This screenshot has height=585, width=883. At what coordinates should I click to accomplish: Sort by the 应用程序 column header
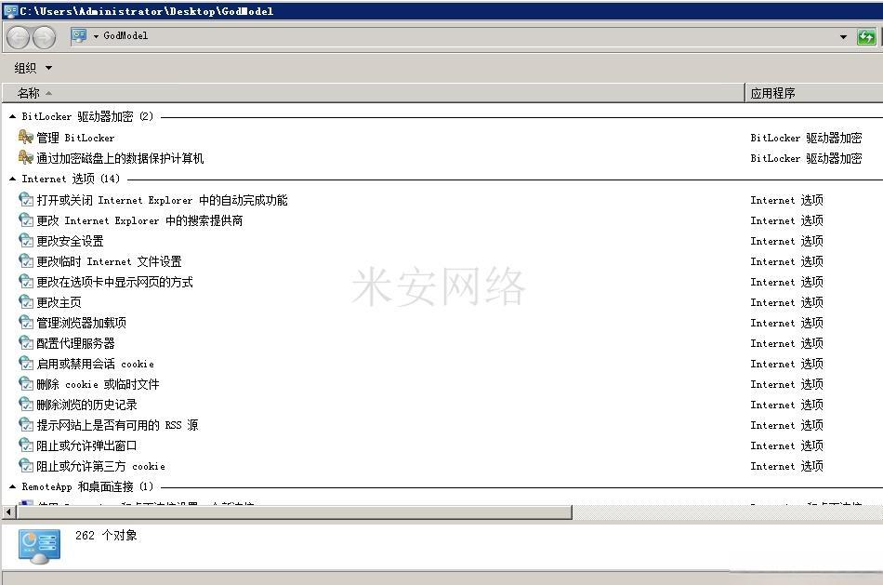tap(772, 93)
